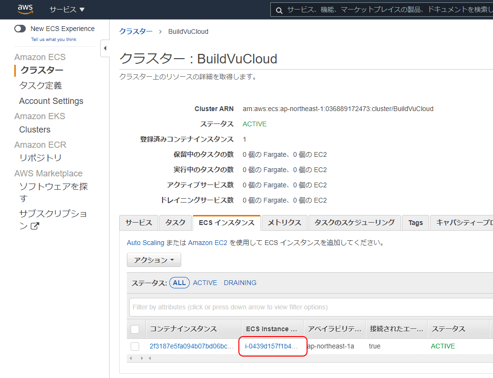Image resolution: width=493 pixels, height=378 pixels.
Task: Open the Auto Scaling link
Action: (145, 243)
